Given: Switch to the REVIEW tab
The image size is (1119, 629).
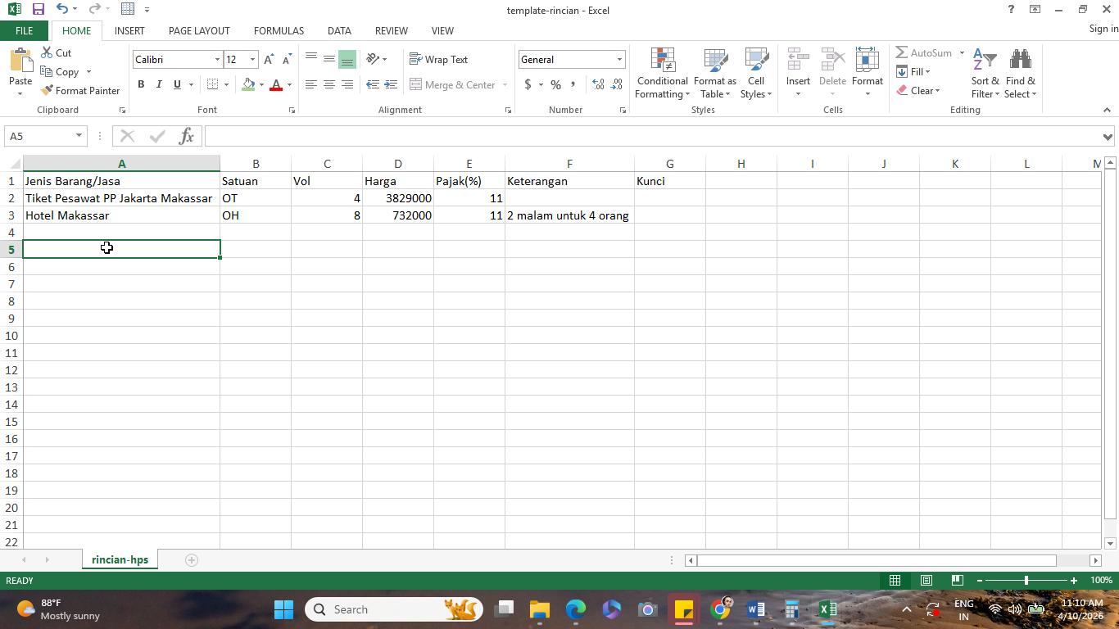Looking at the screenshot, I should (x=391, y=30).
